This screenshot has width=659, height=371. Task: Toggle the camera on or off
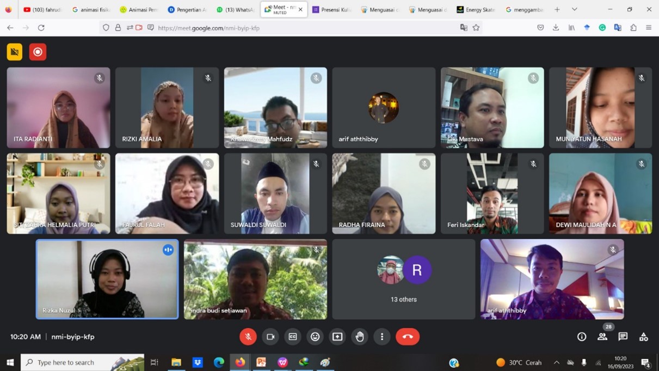coord(270,337)
